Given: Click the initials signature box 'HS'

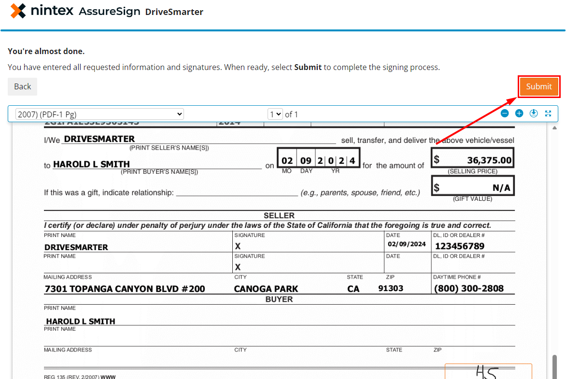Looking at the screenshot, I should (x=488, y=371).
